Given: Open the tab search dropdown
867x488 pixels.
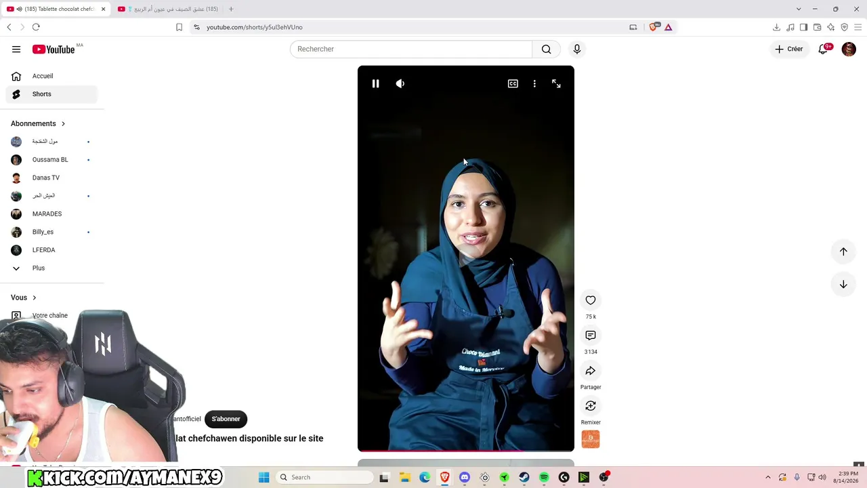Looking at the screenshot, I should [799, 9].
